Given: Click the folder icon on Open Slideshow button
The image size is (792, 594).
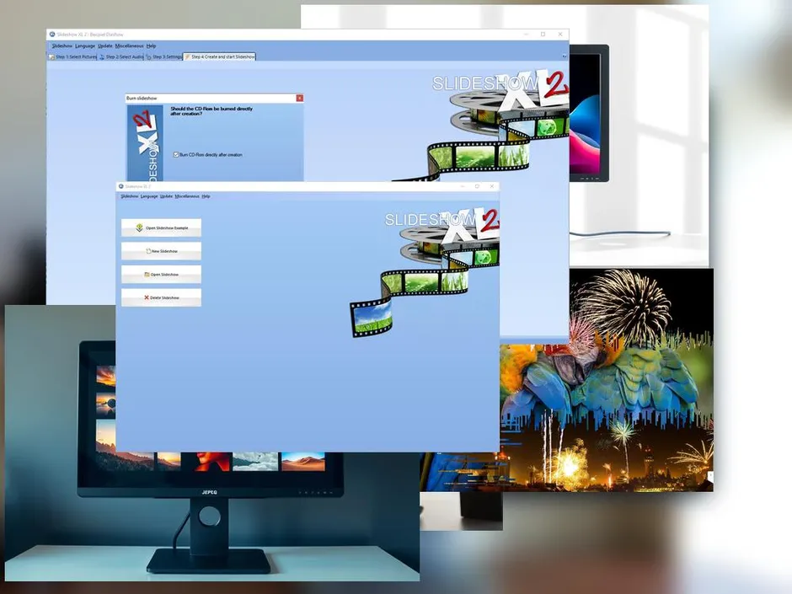Looking at the screenshot, I should 147,274.
